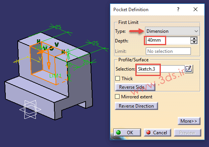Screen dimensions: 209x147
Task: Expand the Type combo box arrow
Action: point(196,31)
